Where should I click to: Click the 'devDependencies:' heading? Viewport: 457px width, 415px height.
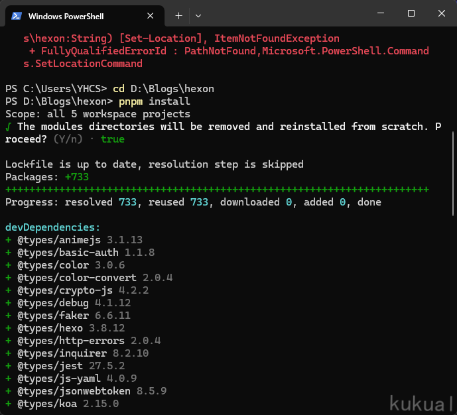pos(53,227)
